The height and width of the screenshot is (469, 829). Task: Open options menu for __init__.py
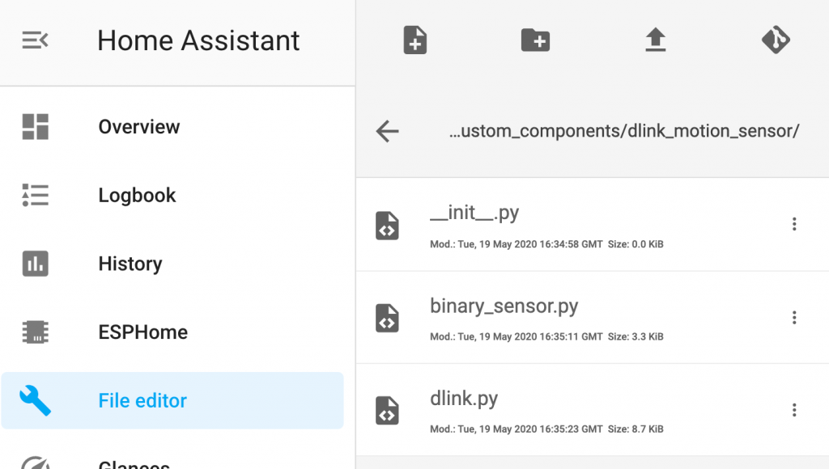point(794,224)
